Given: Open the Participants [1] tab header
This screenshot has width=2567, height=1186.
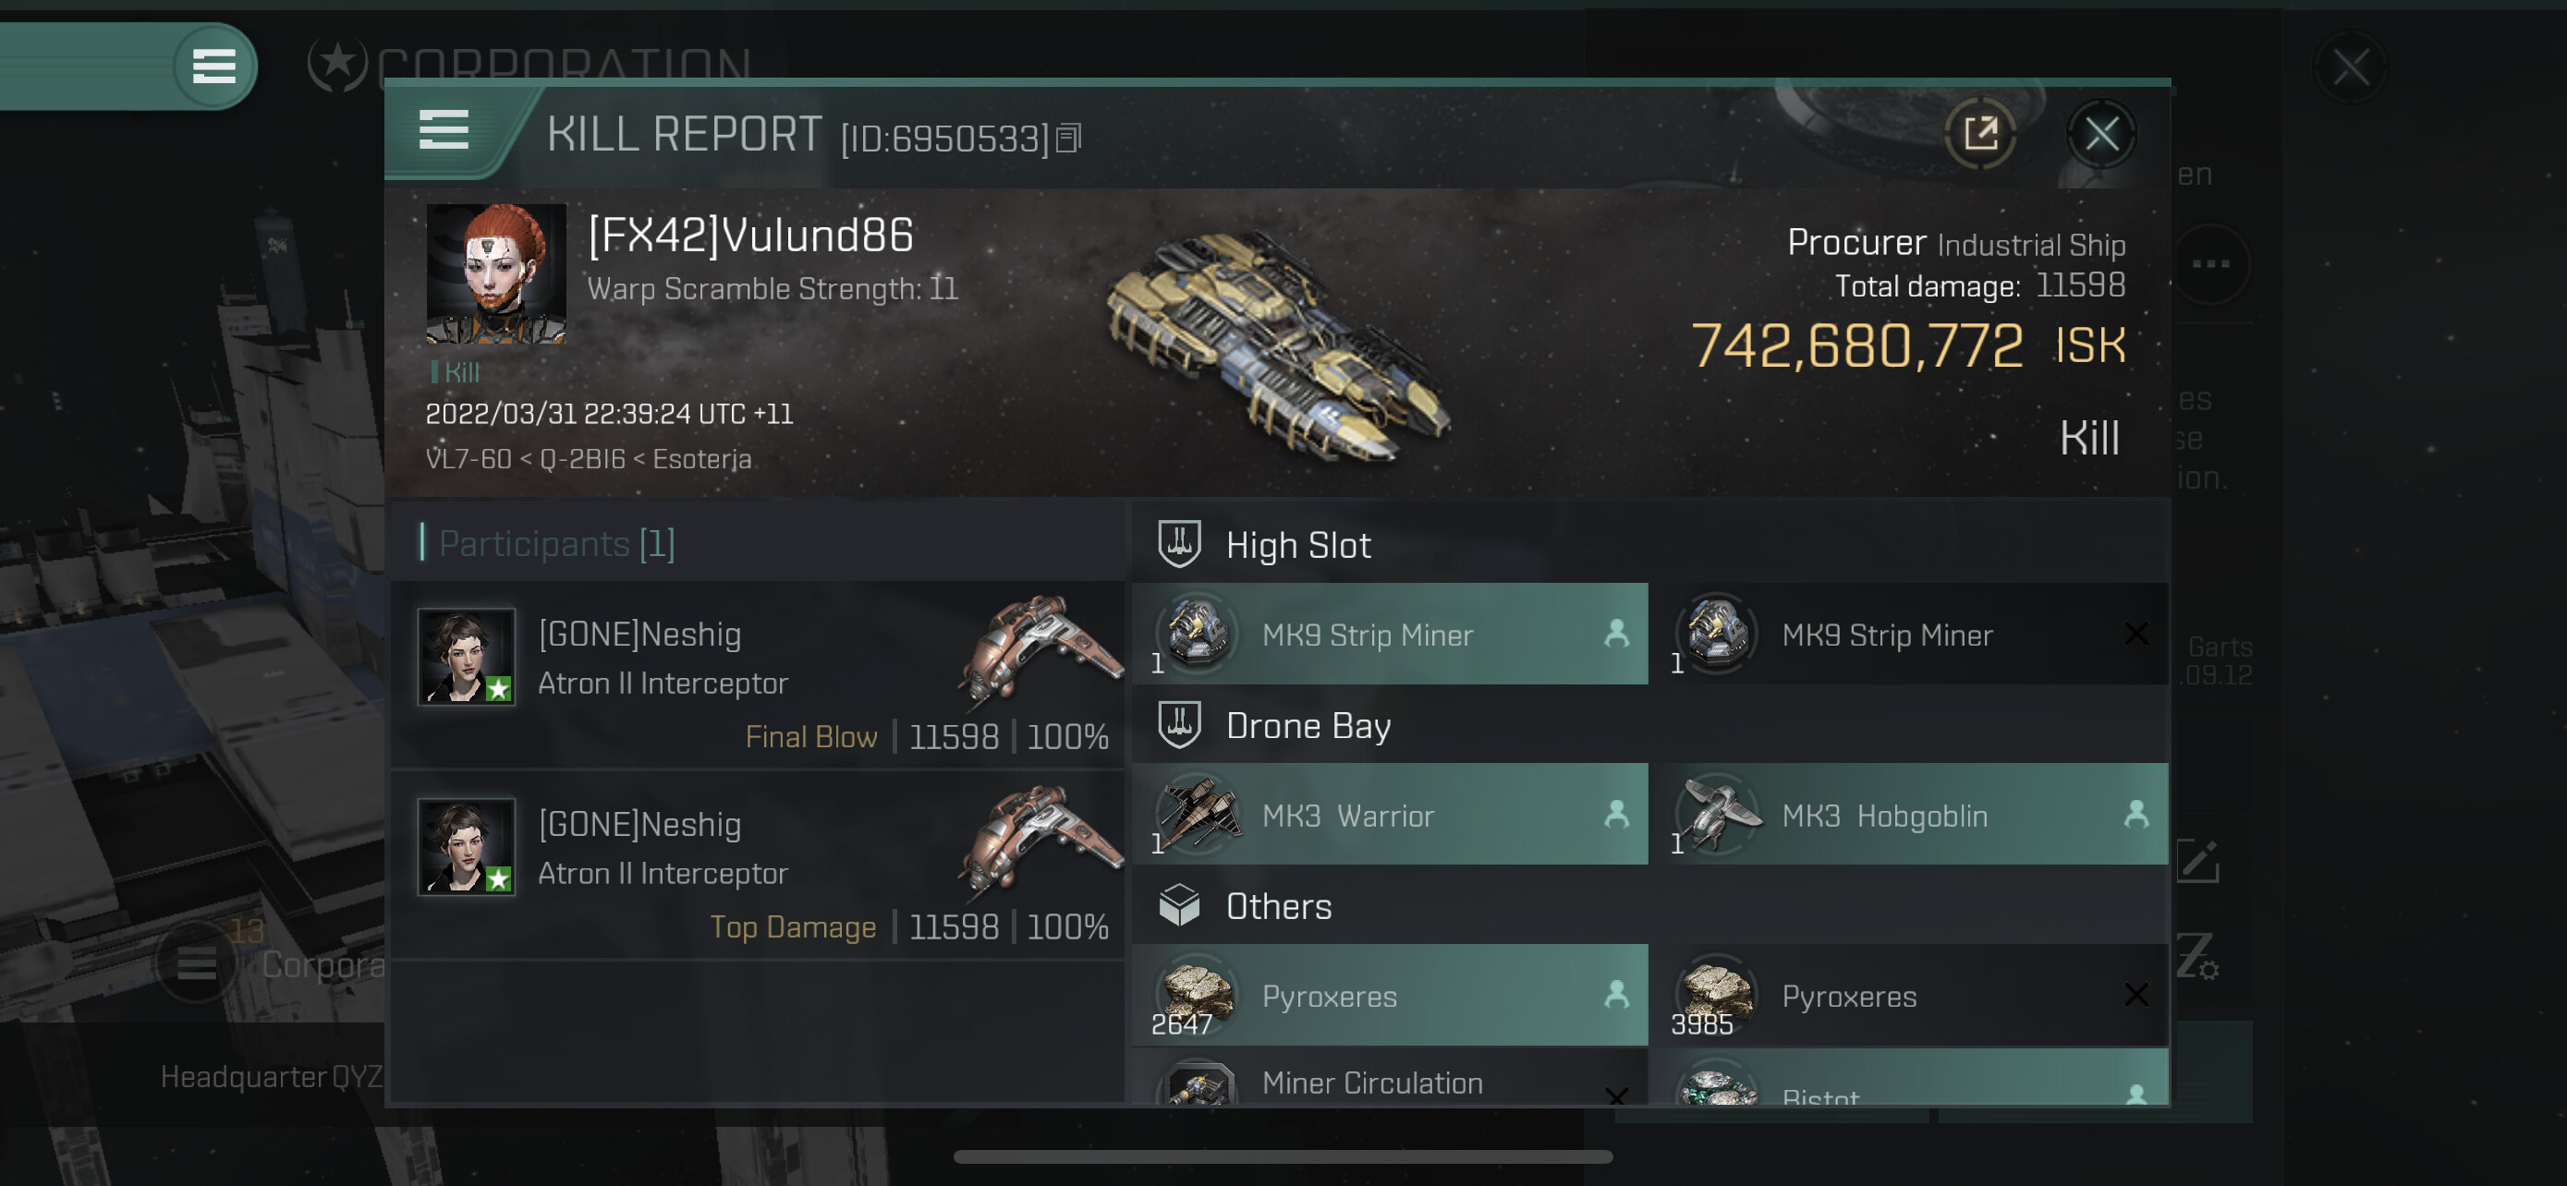Looking at the screenshot, I should (x=557, y=544).
